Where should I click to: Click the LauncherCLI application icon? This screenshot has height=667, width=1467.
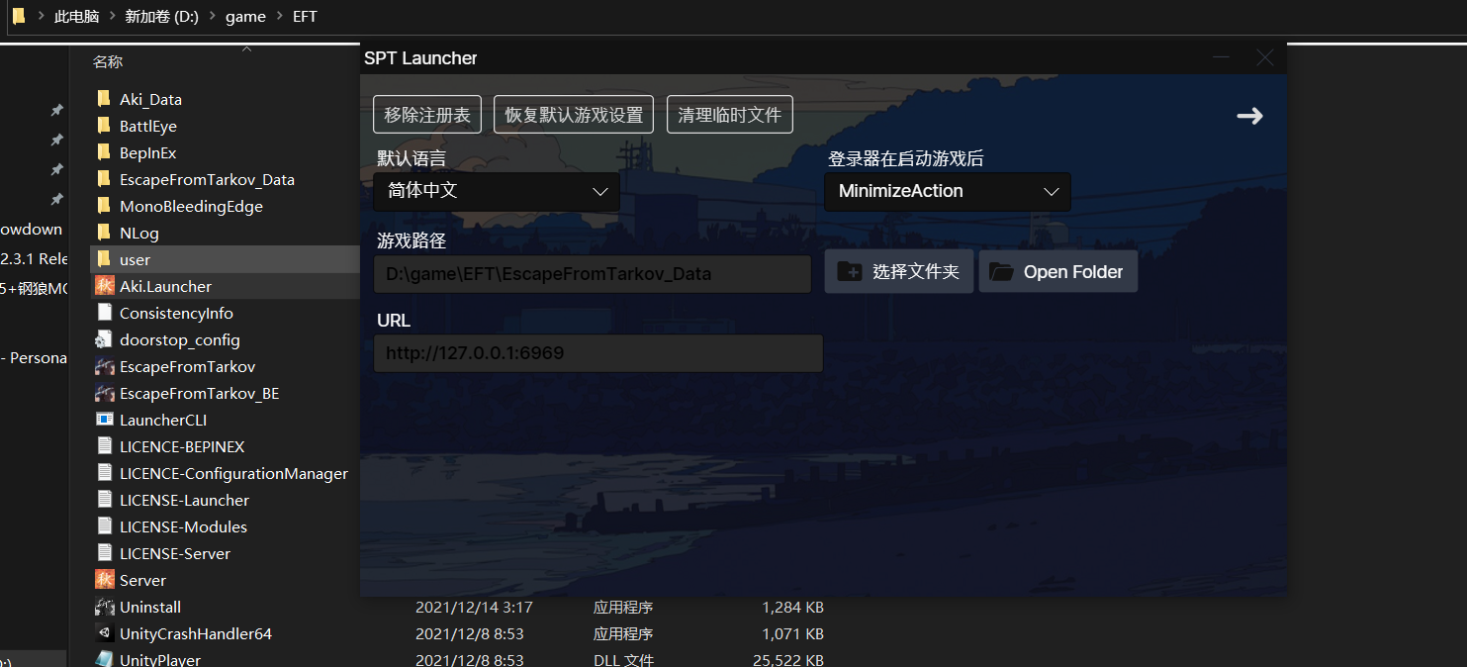point(104,420)
